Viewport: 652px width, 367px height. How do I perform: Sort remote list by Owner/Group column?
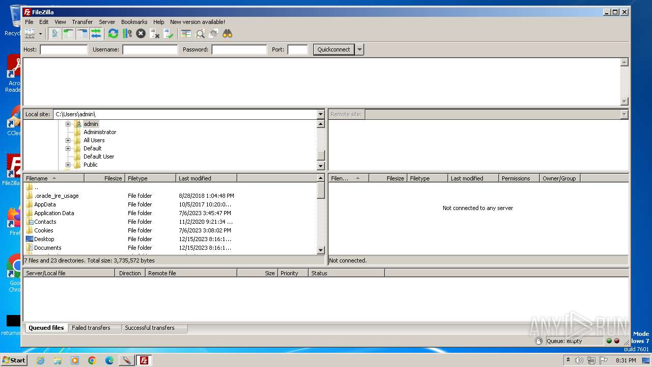[560, 178]
